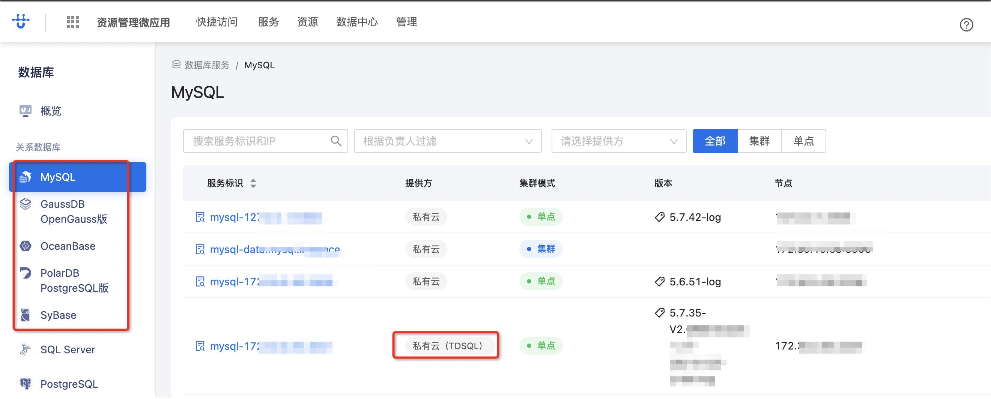Sort by 服务标识 column arrows

pyautogui.click(x=253, y=183)
